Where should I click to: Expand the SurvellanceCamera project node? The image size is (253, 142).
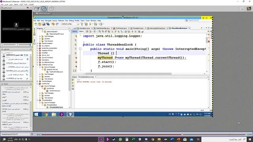point(38,62)
